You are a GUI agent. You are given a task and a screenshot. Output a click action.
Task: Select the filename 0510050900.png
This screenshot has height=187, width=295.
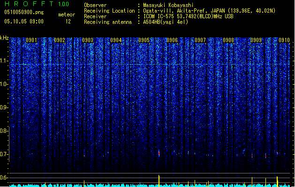[24, 12]
